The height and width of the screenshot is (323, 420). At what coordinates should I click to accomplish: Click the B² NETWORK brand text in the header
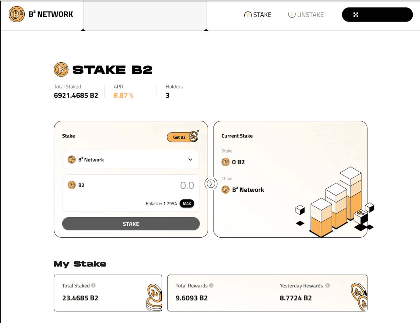click(51, 15)
